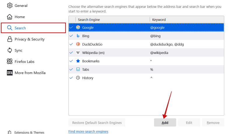Click the @duckduckgo, @ddg keyword cell
Image resolution: width=233 pixels, height=134 pixels.
167,44
